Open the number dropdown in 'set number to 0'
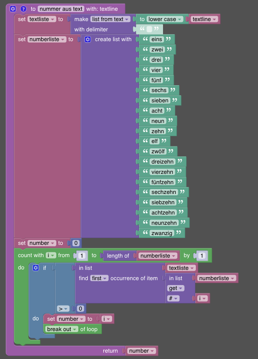 (42, 243)
